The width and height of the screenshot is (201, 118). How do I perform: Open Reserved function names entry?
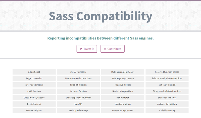(167, 72)
